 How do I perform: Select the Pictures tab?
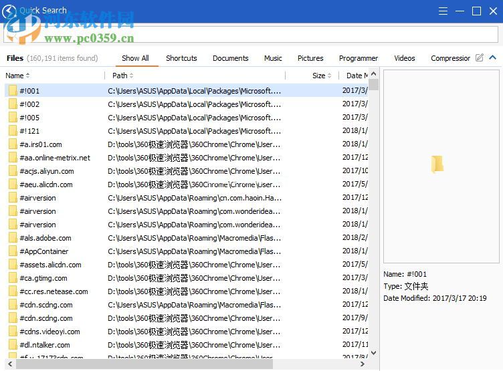pos(310,58)
